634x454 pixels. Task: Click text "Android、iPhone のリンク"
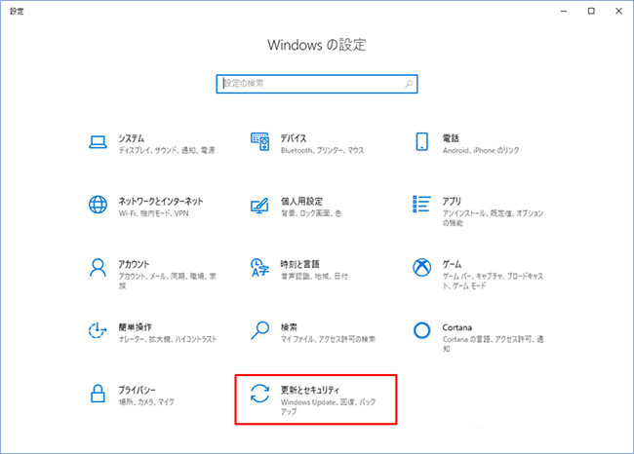(481, 151)
